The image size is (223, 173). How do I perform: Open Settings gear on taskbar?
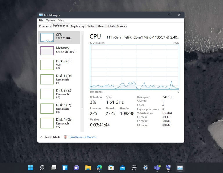pyautogui.click(x=145, y=168)
